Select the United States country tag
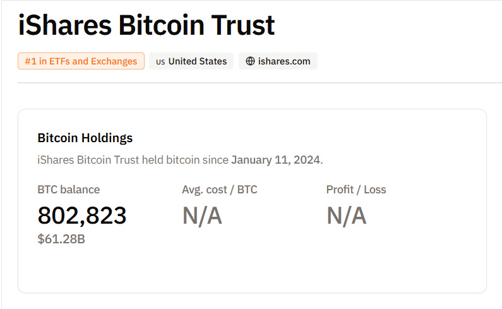 (x=197, y=61)
